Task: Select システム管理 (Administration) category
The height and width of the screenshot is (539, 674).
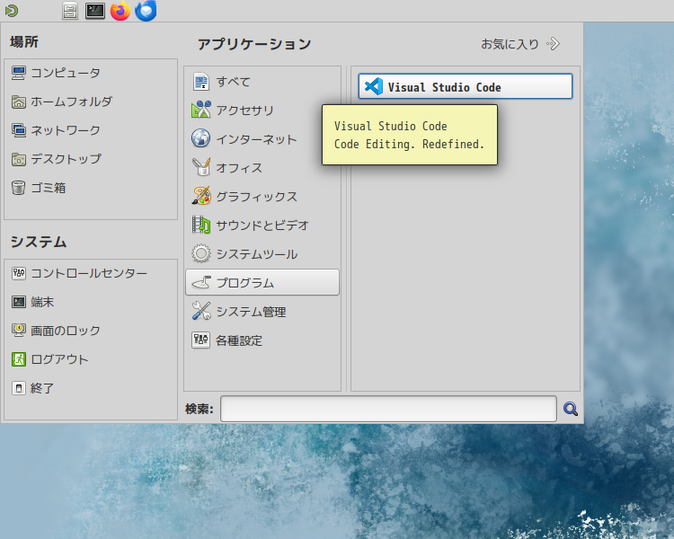Action: [x=262, y=311]
